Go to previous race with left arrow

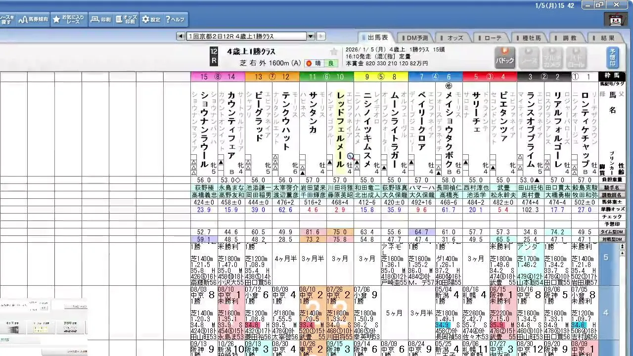coord(181,36)
